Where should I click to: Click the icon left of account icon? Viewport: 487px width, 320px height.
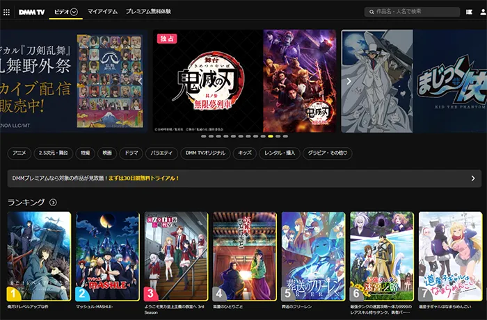click(468, 12)
